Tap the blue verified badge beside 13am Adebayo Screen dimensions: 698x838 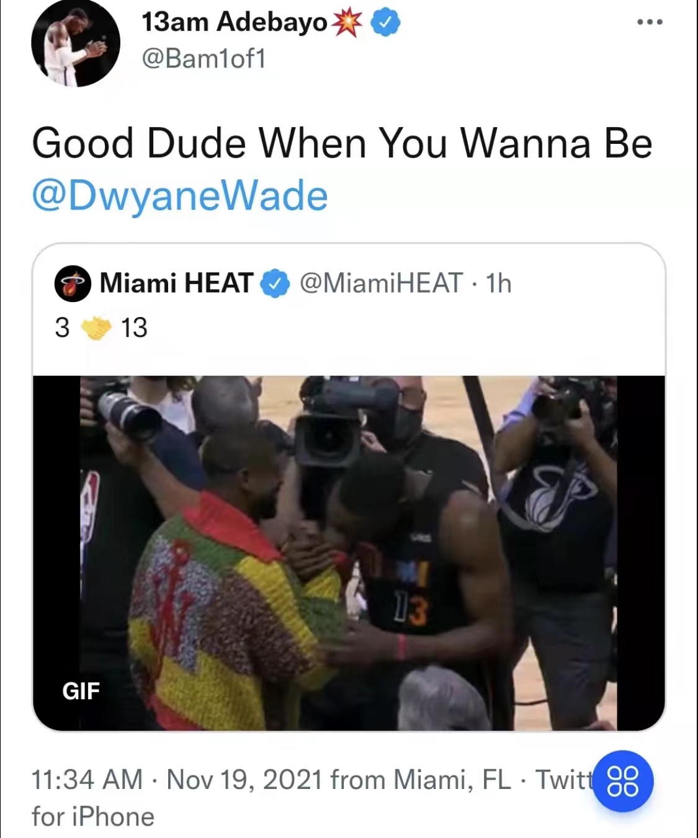tap(385, 23)
